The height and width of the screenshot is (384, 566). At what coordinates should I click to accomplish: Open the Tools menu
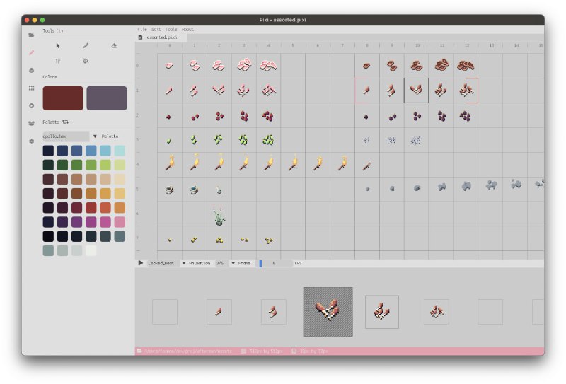point(171,30)
